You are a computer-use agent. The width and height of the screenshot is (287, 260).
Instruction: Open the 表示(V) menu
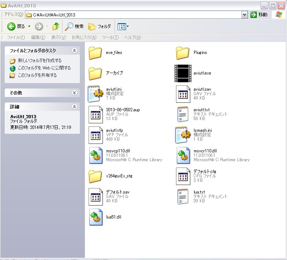[x=58, y=37]
